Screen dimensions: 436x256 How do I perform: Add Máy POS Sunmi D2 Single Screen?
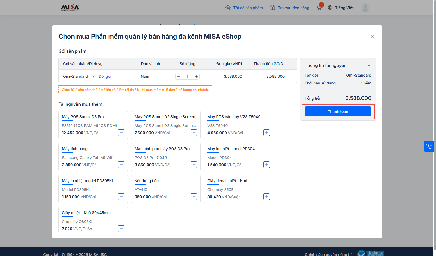(x=194, y=133)
